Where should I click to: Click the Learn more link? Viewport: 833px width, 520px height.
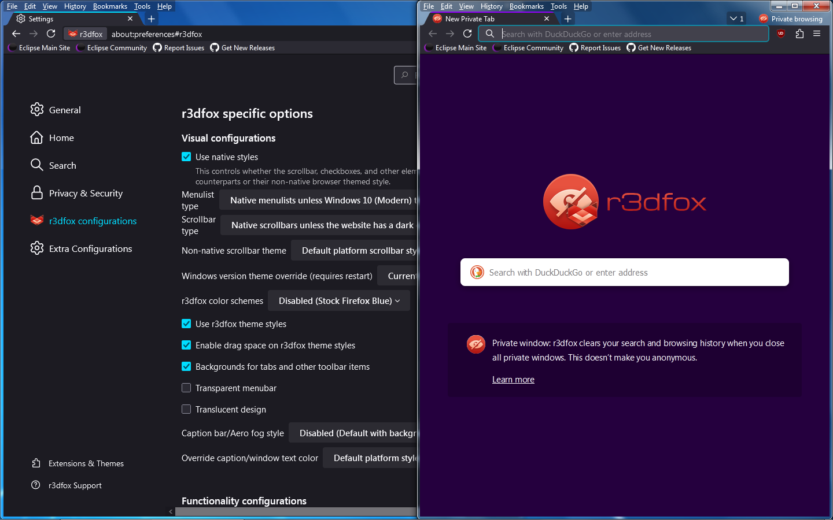tap(513, 380)
